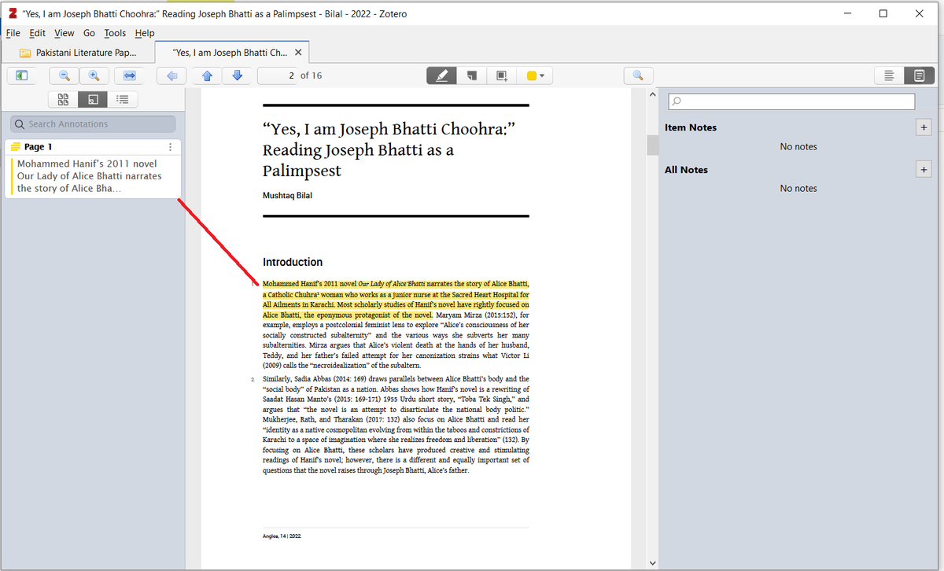Switch to Pakistani Literature Pap... library tab

(x=78, y=53)
